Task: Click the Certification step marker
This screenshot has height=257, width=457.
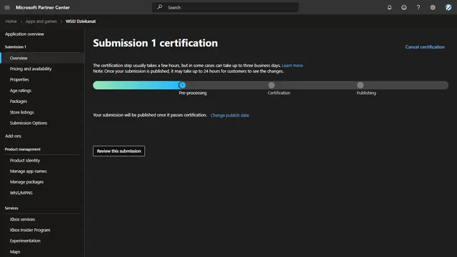Action: point(271,85)
